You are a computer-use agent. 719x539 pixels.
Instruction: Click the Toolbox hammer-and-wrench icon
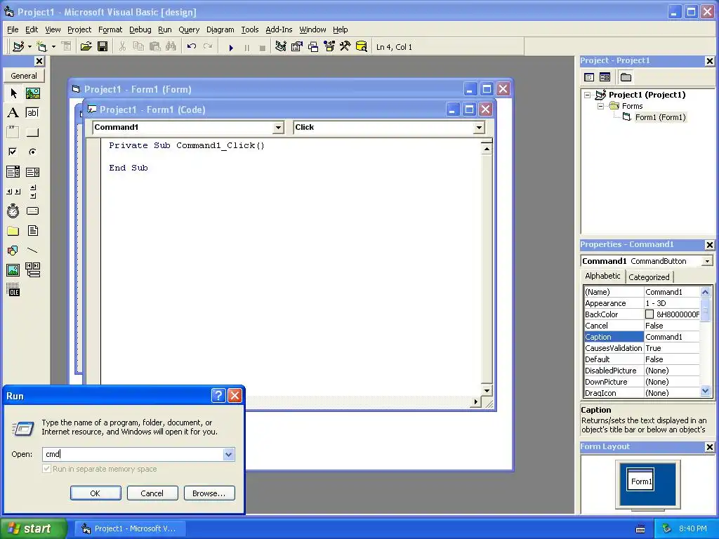(x=345, y=47)
